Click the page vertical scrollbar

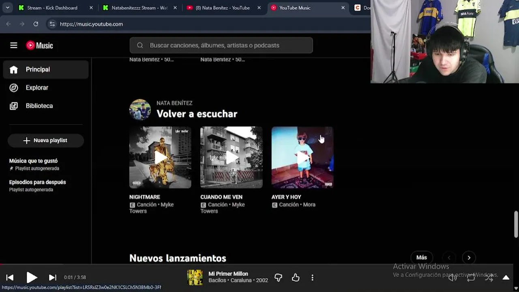pos(516,224)
